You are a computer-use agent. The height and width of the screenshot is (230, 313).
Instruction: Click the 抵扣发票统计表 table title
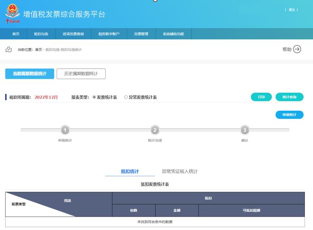point(155,184)
